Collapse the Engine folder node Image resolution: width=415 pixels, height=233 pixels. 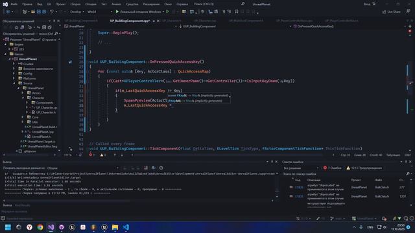pyautogui.click(x=5, y=45)
